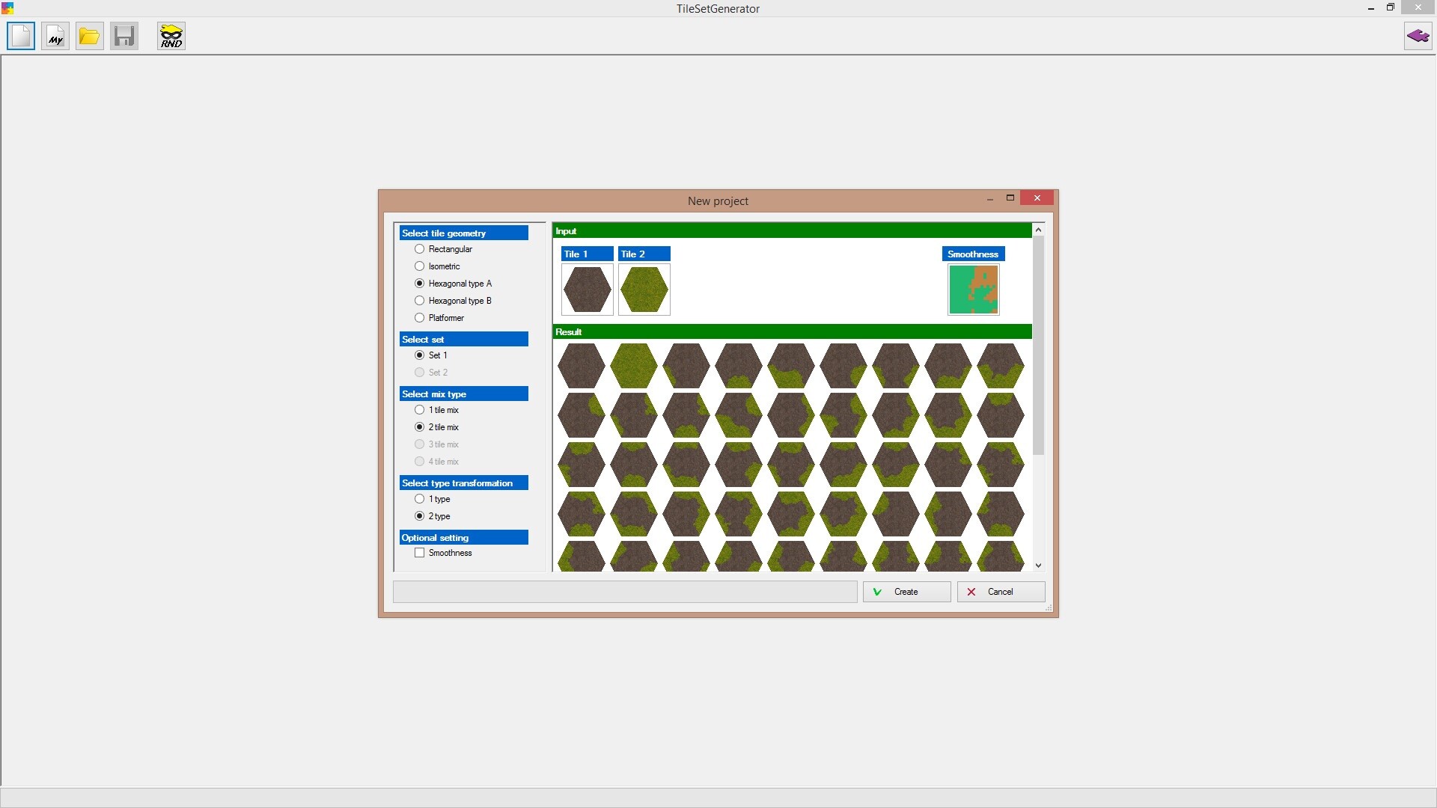This screenshot has height=808, width=1437.
Task: Click the open folder icon
Action: (x=90, y=36)
